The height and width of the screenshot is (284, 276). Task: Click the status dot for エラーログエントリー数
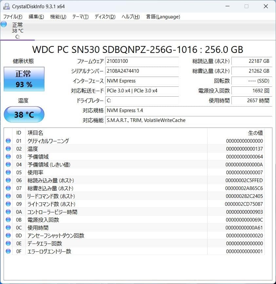8,251
